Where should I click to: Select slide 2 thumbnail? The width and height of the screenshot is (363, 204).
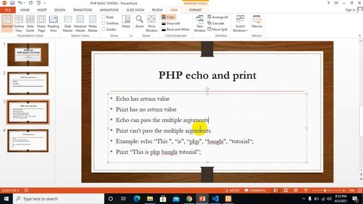pyautogui.click(x=28, y=83)
